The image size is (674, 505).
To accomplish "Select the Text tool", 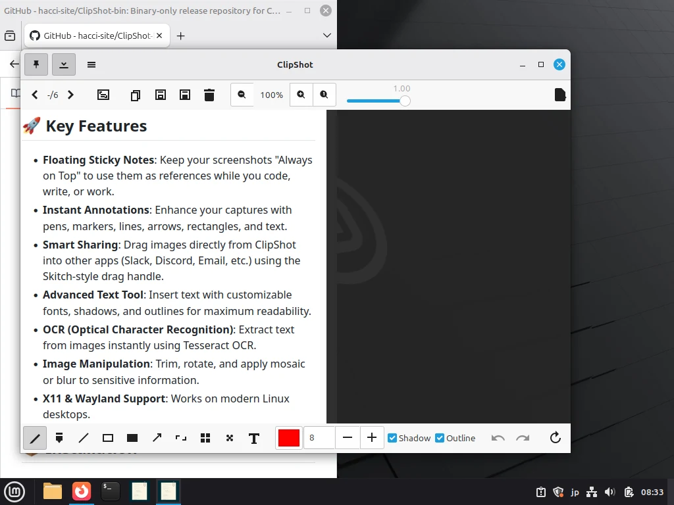I will click(254, 439).
